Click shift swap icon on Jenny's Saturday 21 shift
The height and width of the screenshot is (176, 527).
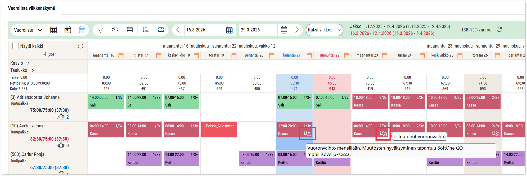pos(307,133)
